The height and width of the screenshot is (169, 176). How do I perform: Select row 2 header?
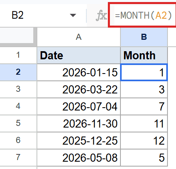pyautogui.click(x=18, y=72)
